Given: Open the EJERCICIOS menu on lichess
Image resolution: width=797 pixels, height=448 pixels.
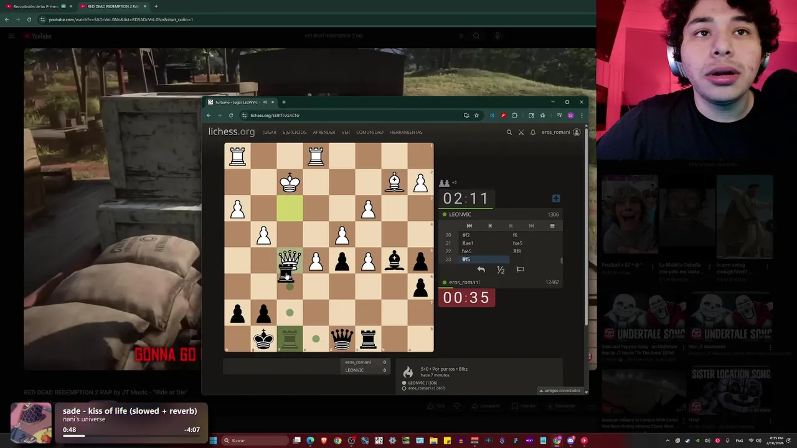Looking at the screenshot, I should coord(295,133).
